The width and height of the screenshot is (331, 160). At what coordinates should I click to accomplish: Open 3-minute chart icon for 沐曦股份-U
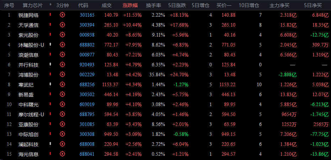coord(62,44)
